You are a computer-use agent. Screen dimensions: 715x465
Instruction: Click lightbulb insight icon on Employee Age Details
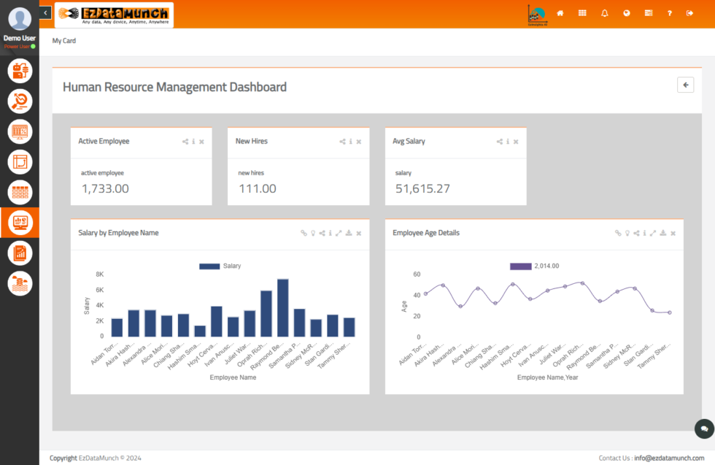pyautogui.click(x=627, y=233)
